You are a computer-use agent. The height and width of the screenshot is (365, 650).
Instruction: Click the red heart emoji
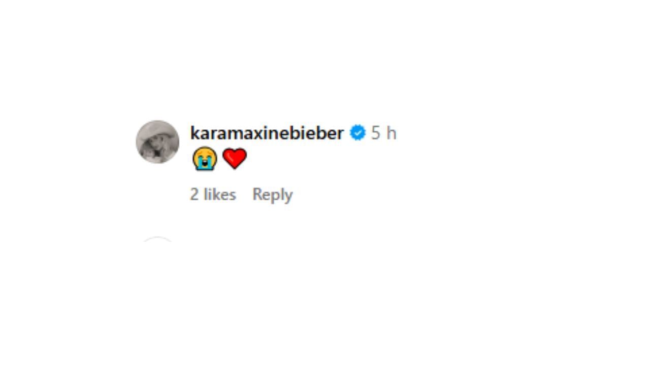pyautogui.click(x=235, y=159)
